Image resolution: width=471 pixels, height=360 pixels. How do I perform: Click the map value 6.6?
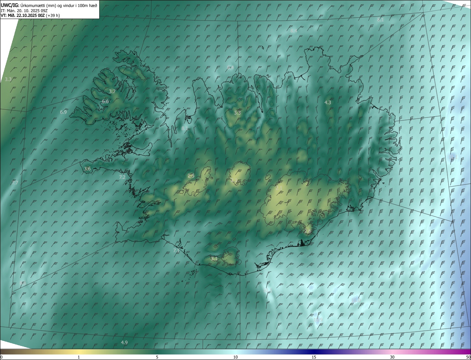[105, 101]
